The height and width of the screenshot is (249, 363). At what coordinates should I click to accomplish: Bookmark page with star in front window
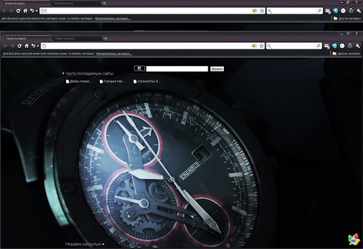261,46
